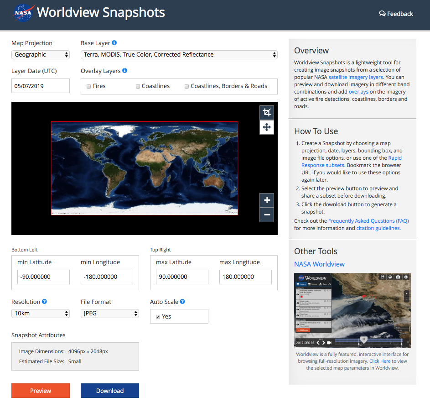Click the world map preview image
The image size is (430, 408).
click(x=145, y=168)
